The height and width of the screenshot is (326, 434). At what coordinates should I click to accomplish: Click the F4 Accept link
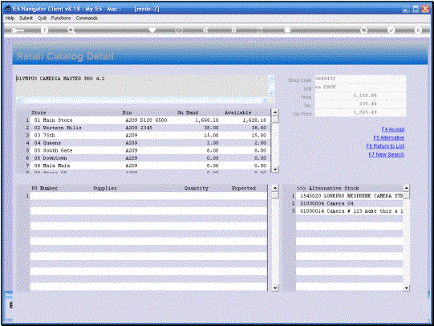393,129
